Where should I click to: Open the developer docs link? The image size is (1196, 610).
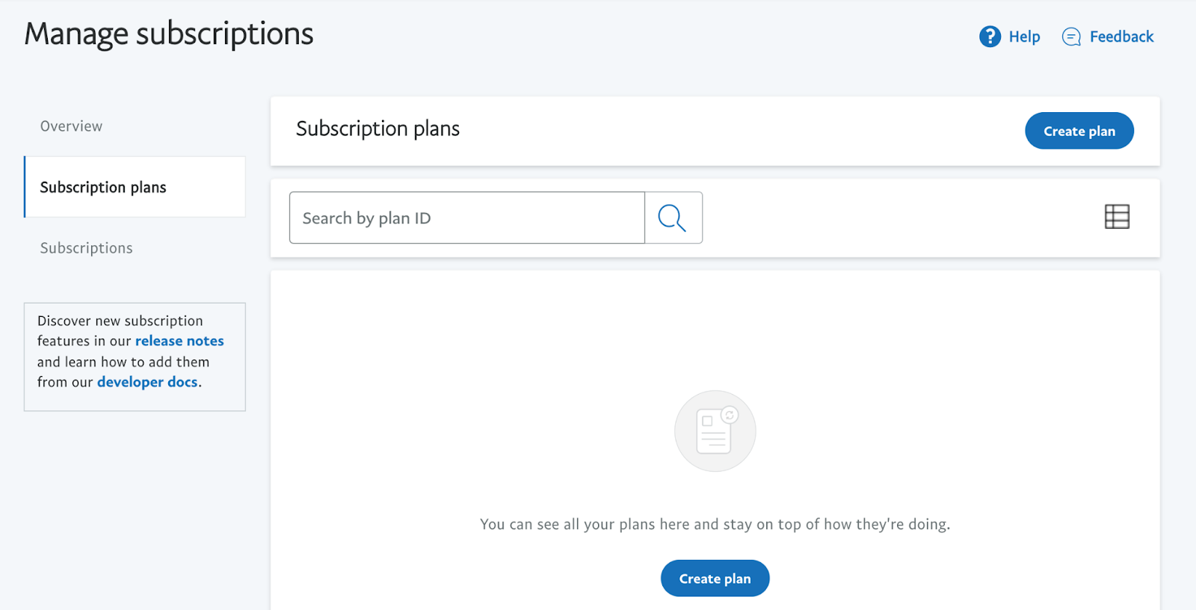(x=147, y=382)
